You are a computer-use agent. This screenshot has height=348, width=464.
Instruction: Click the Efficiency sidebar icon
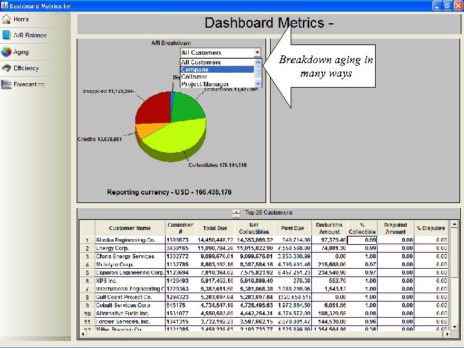(6, 68)
